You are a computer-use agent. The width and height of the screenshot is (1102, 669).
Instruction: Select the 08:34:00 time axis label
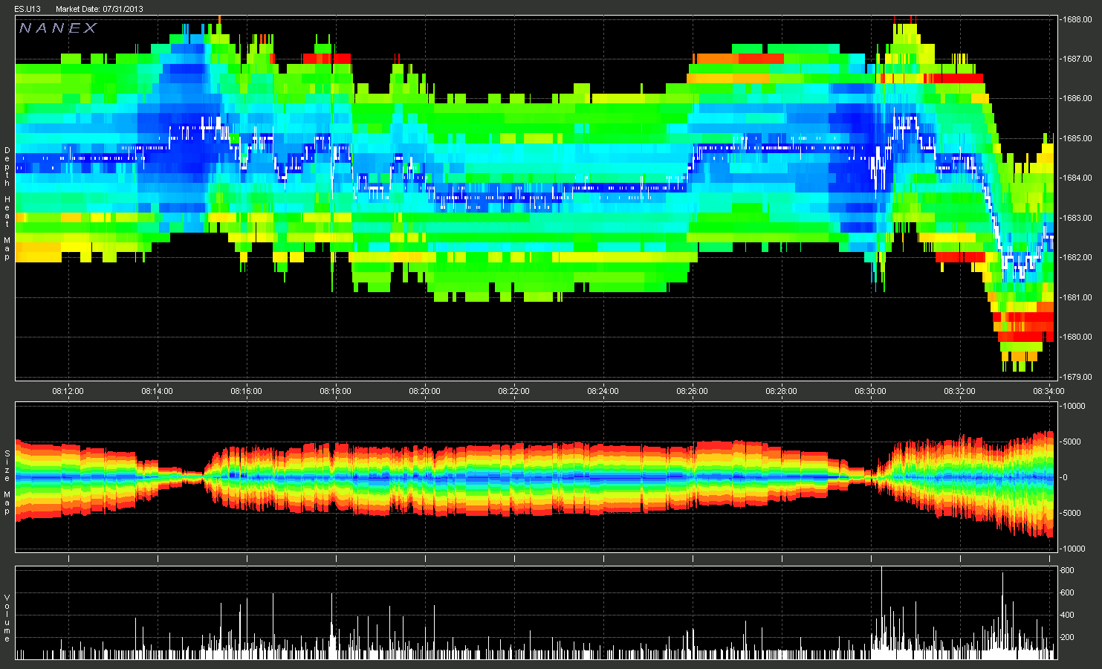pyautogui.click(x=1048, y=391)
